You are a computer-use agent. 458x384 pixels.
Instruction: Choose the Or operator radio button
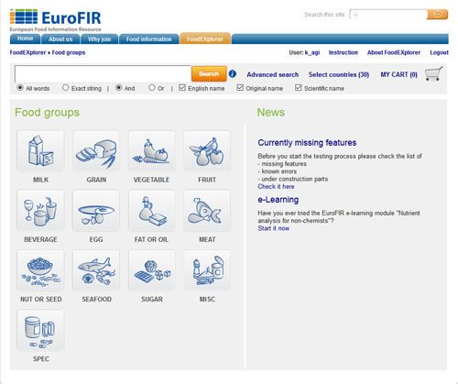[152, 88]
